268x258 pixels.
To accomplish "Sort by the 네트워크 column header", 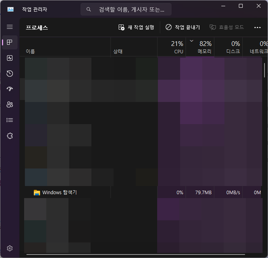I will tap(255, 47).
